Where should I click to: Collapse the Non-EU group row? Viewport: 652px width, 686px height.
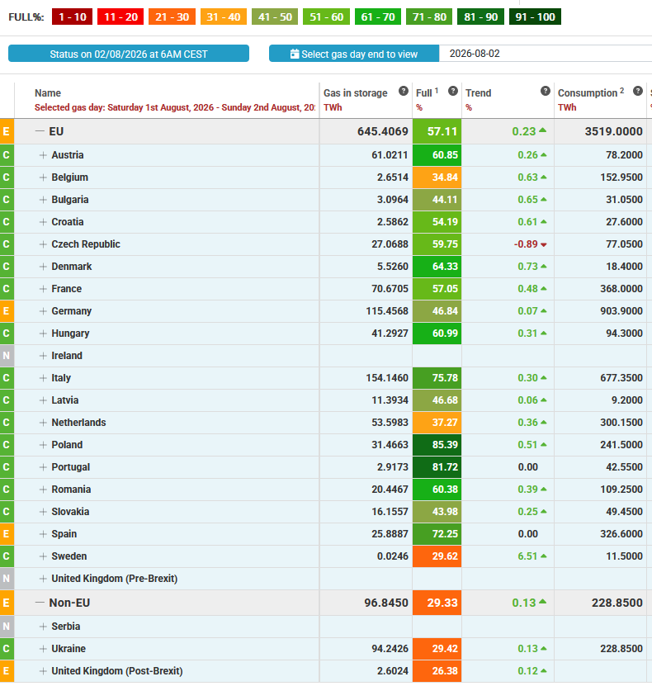[40, 603]
